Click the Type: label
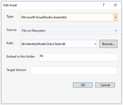 pos(10,16)
